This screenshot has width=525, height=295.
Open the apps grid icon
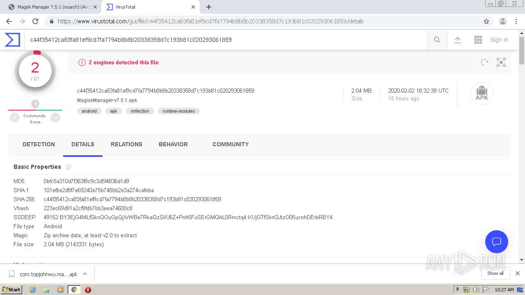click(x=478, y=40)
